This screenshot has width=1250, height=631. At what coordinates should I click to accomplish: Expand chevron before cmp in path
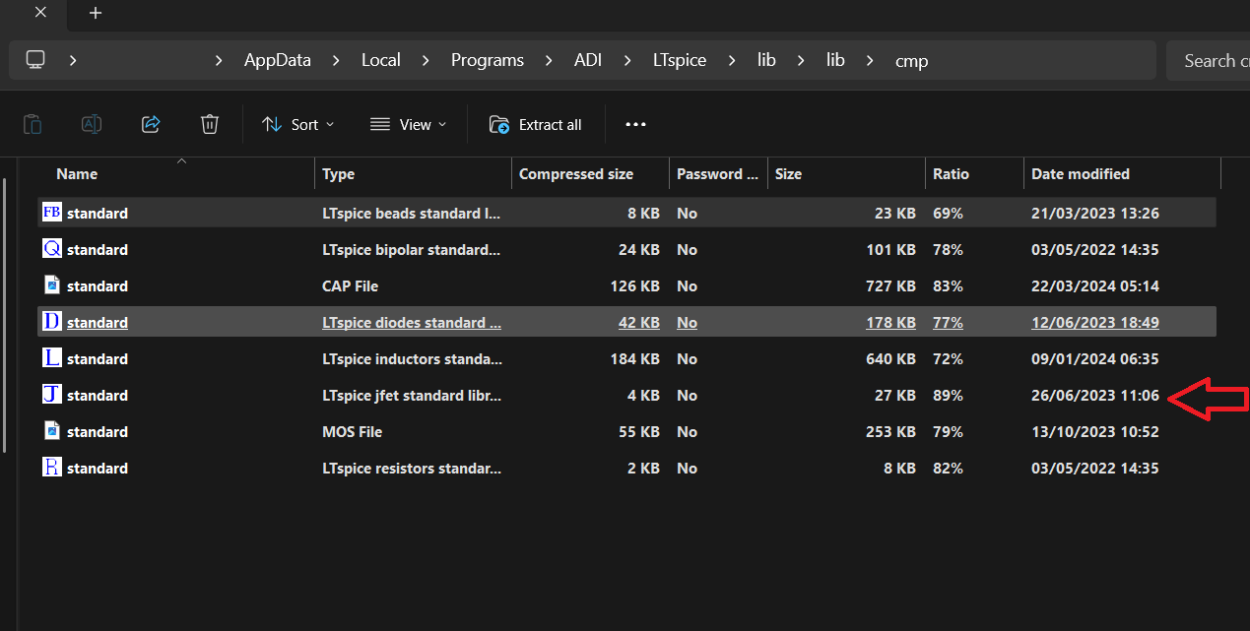(x=870, y=60)
